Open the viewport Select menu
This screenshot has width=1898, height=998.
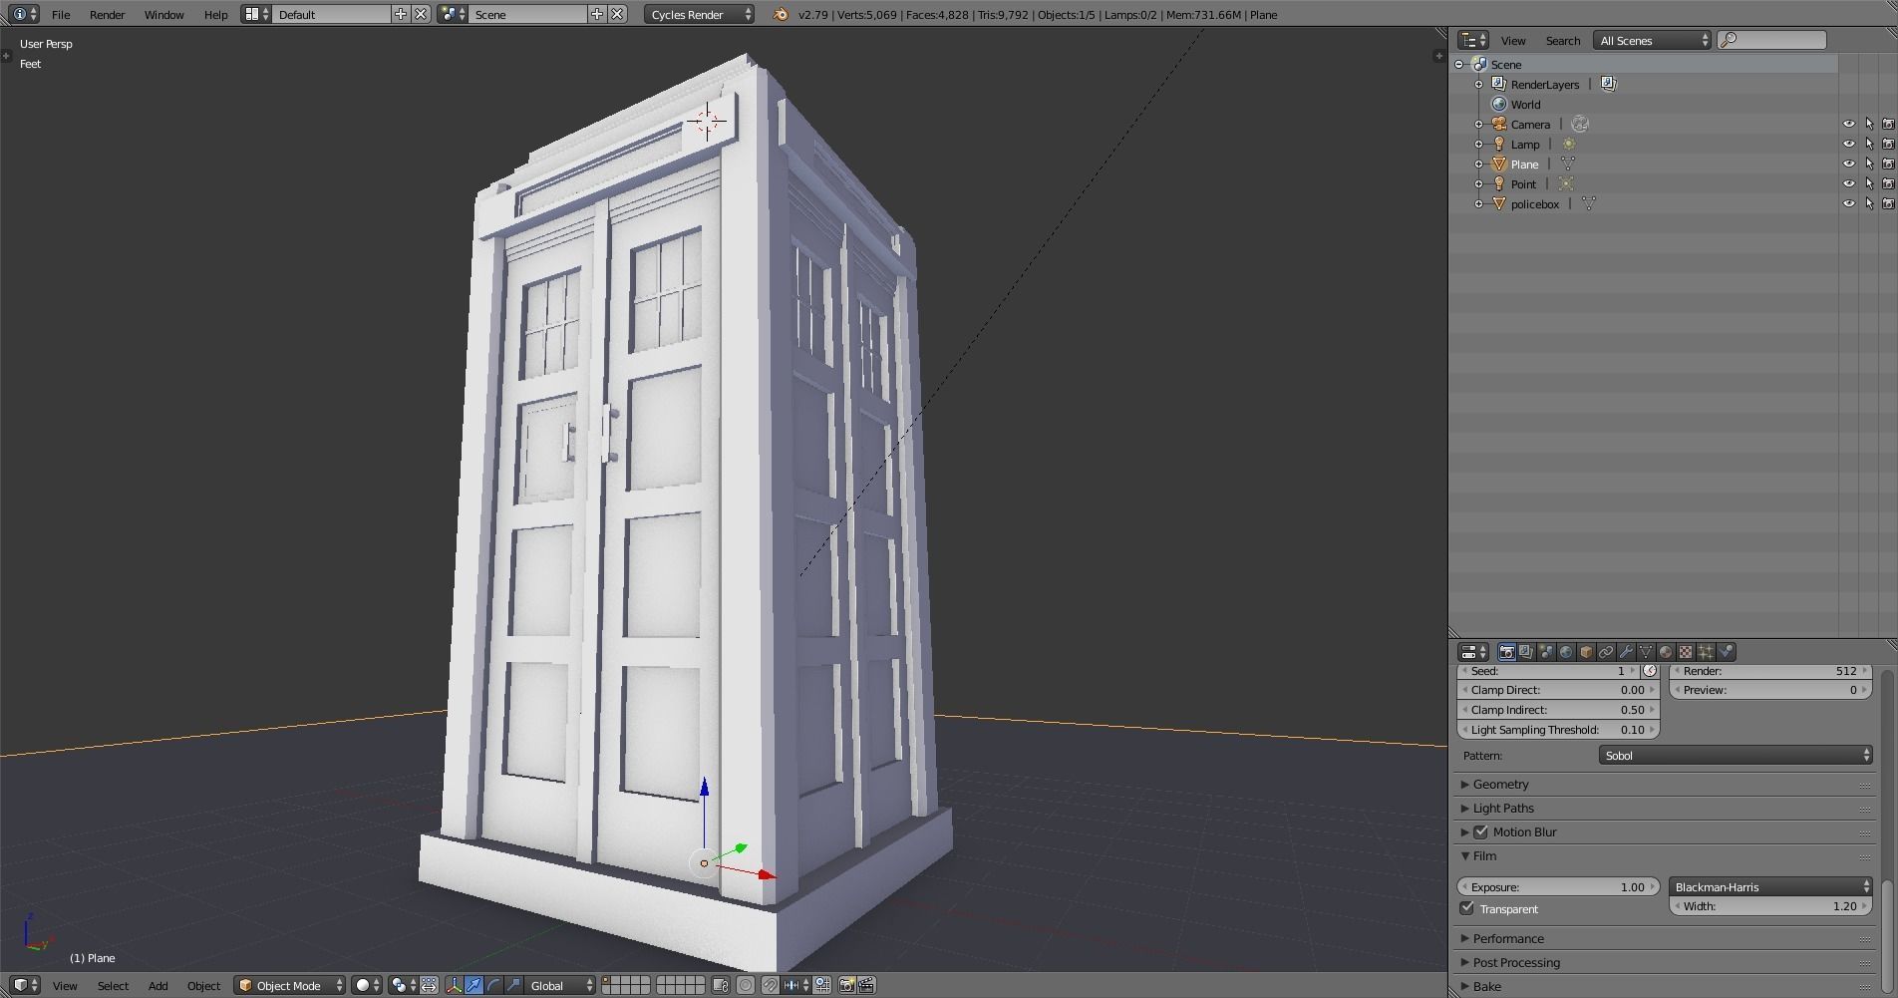click(113, 985)
